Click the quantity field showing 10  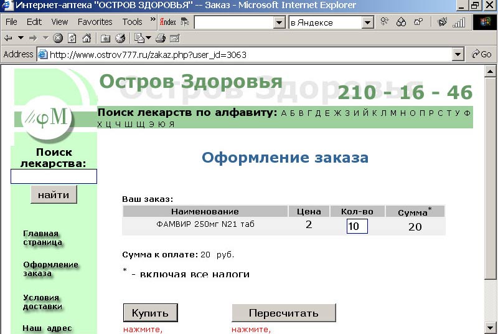pos(357,226)
